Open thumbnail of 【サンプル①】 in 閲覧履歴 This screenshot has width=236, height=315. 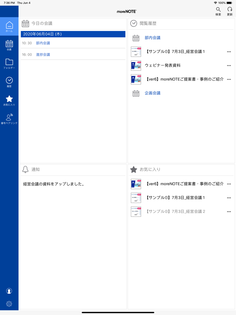click(136, 52)
